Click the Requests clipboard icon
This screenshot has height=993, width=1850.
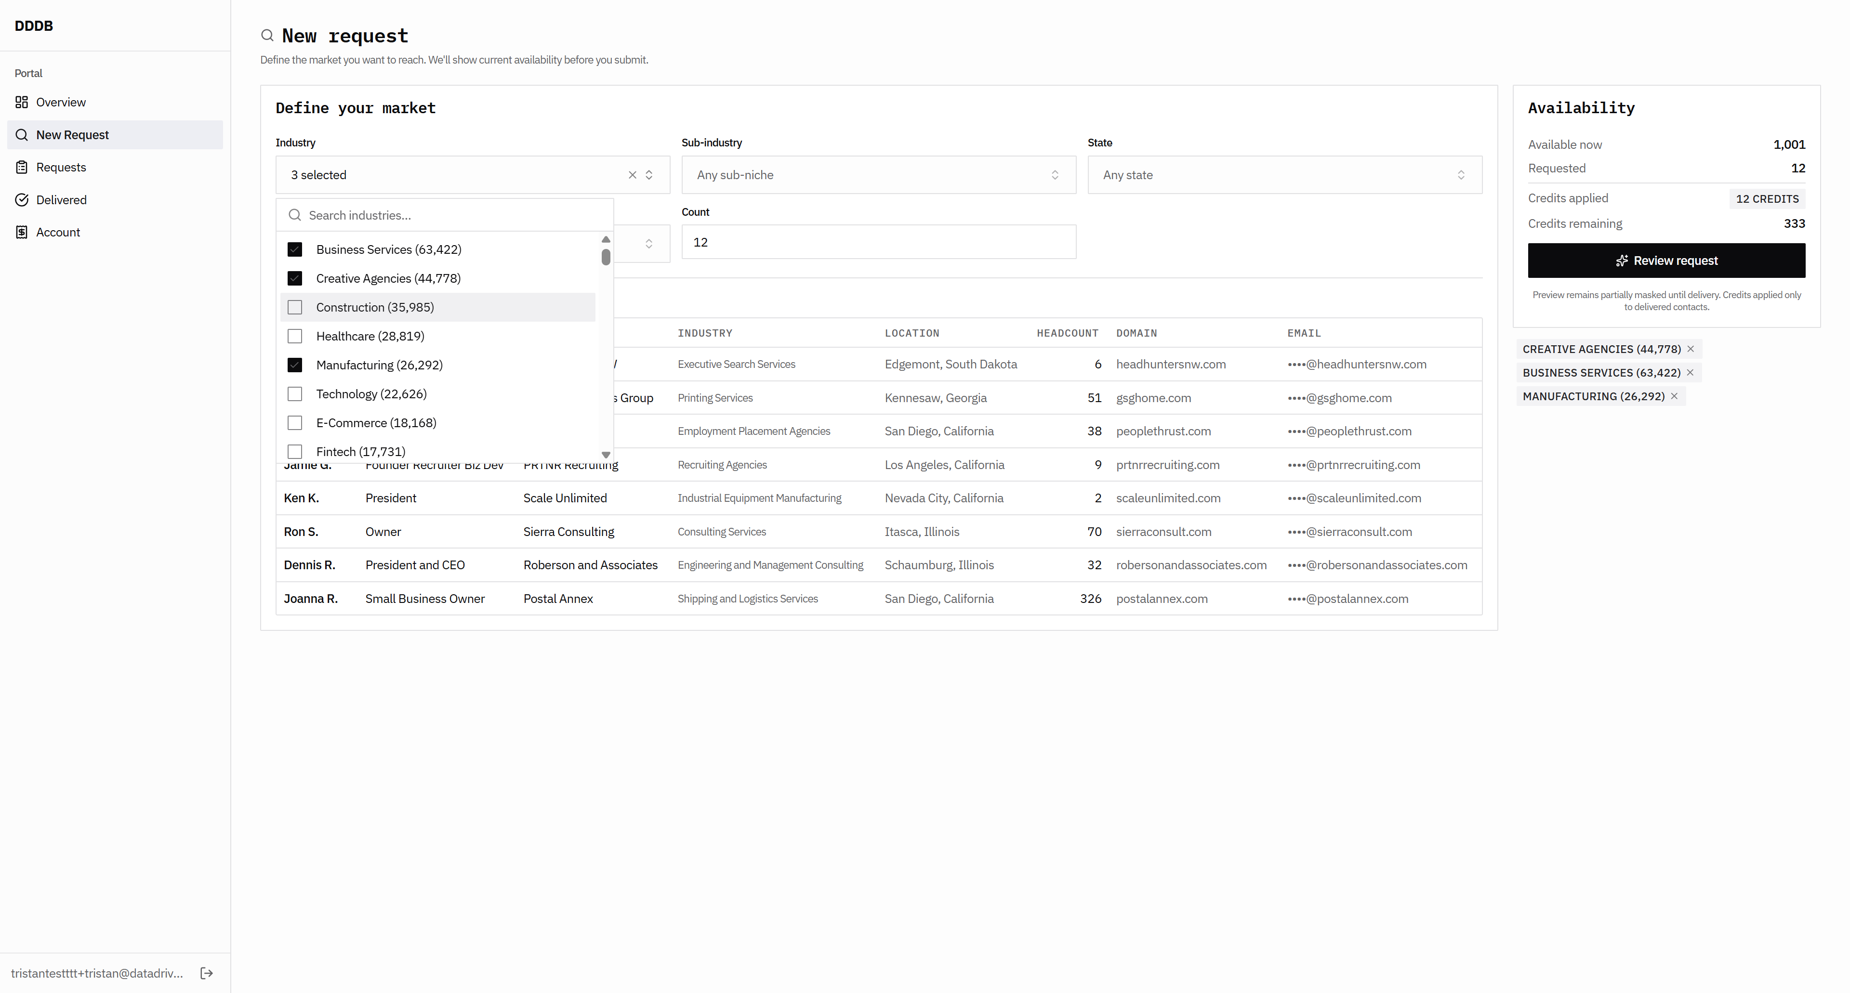(x=22, y=167)
